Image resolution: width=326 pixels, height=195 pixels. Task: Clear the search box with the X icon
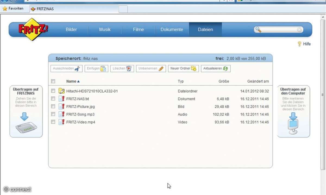click(x=299, y=30)
